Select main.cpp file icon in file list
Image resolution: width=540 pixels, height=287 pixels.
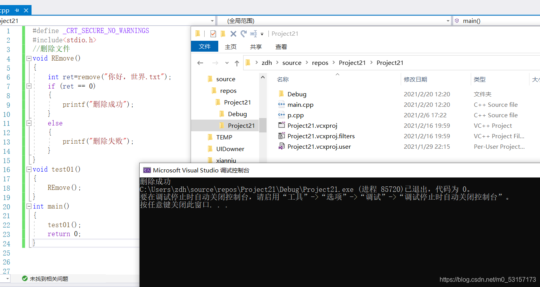click(282, 104)
